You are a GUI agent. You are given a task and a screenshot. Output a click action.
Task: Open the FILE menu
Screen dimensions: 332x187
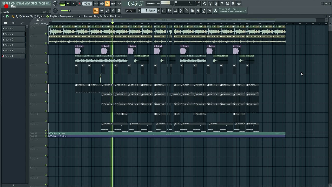[3, 3]
